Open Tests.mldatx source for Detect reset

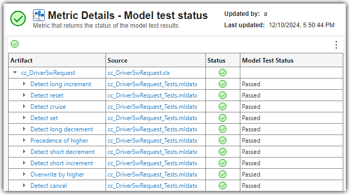pyautogui.click(x=152, y=95)
